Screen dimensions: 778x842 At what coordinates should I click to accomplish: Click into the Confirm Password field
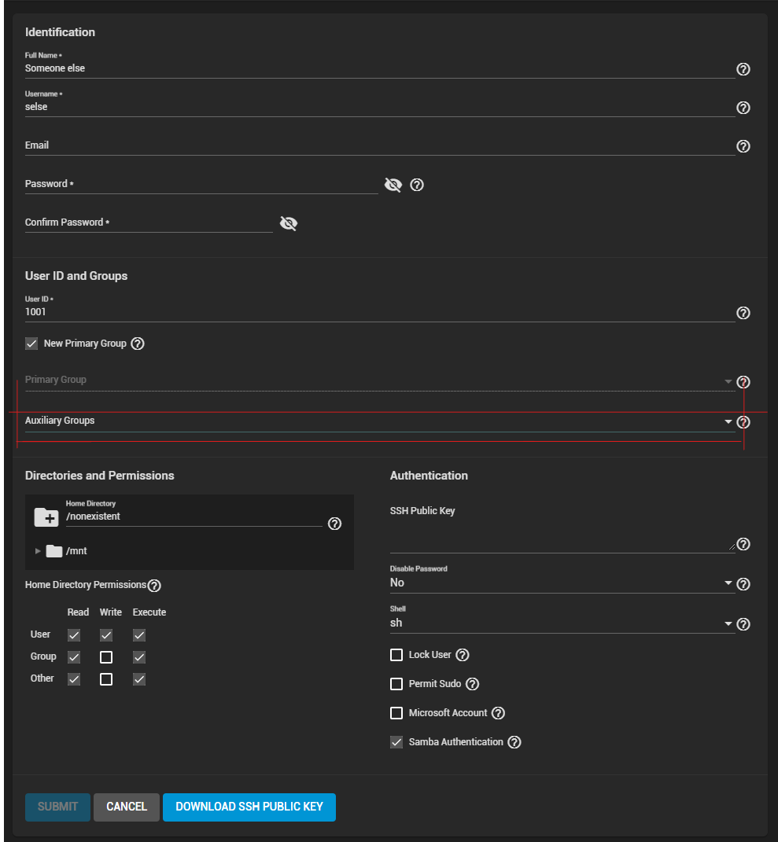(149, 222)
